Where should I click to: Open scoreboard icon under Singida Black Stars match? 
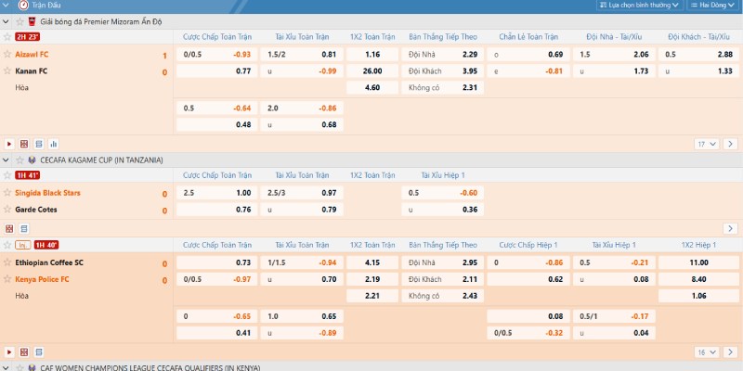click(x=9, y=228)
